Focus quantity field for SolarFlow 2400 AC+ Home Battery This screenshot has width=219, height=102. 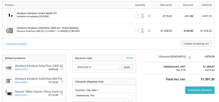click(138, 31)
